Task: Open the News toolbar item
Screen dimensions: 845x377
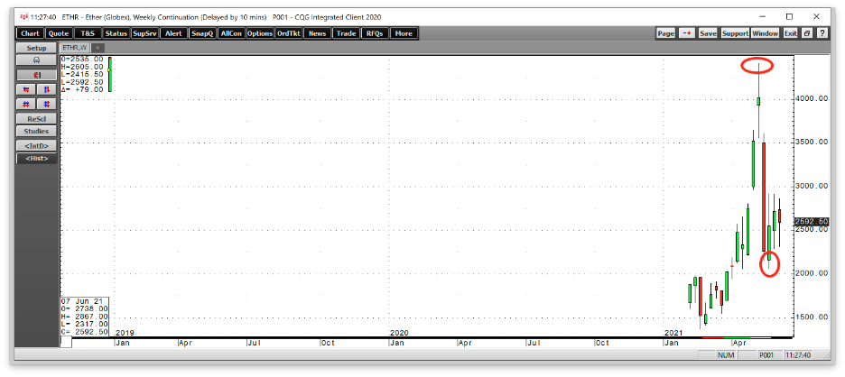Action: pos(318,33)
